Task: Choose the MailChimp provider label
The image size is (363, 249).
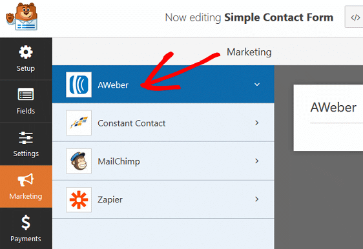Action: coord(119,161)
